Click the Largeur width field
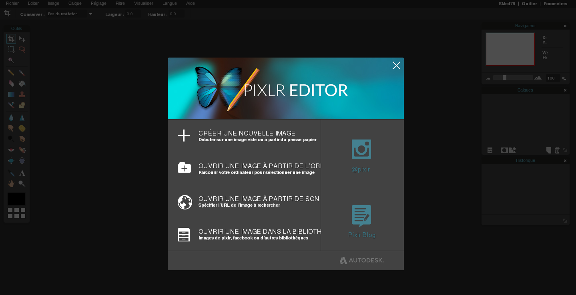The height and width of the screenshot is (295, 576). [x=133, y=14]
